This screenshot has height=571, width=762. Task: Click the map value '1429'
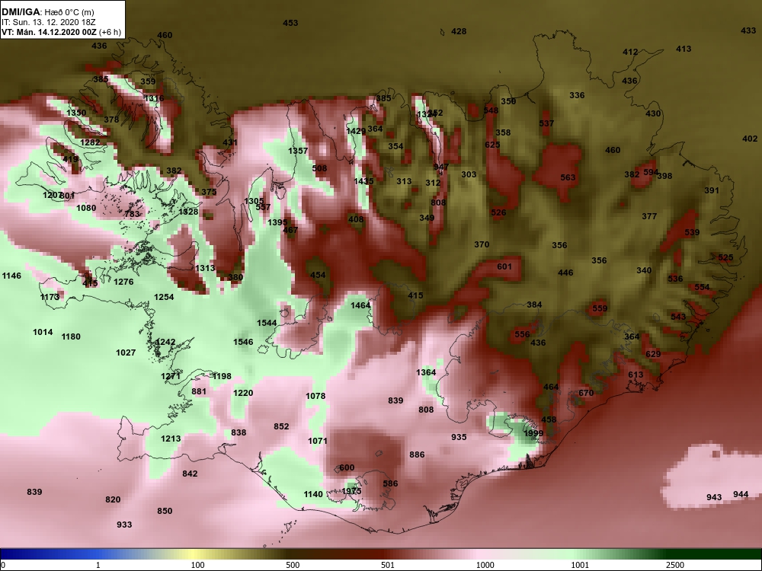coord(356,131)
